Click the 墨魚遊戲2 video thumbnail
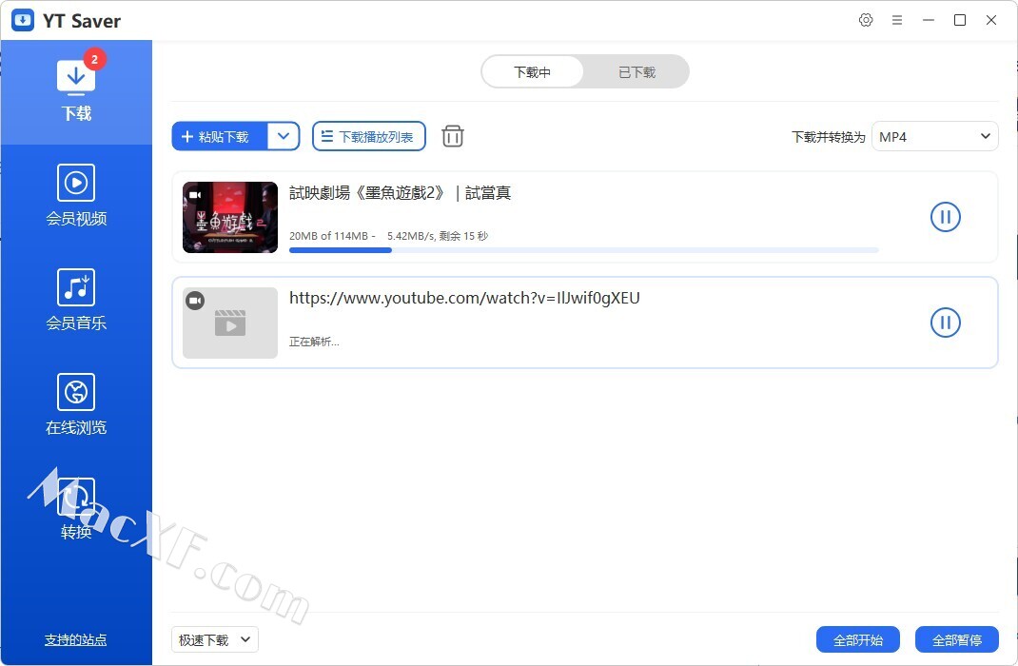Image resolution: width=1018 pixels, height=666 pixels. point(230,217)
